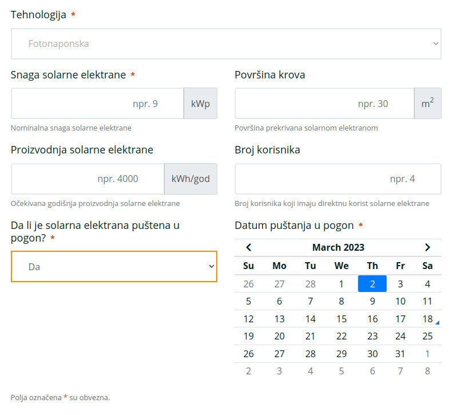This screenshot has height=415, width=453.
Task: Expand the solar plant commissioned dropdown
Action: [114, 266]
